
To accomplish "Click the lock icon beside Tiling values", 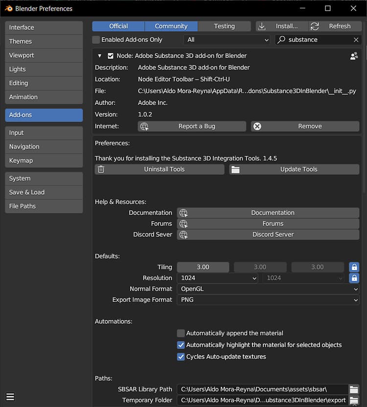I will tap(354, 267).
